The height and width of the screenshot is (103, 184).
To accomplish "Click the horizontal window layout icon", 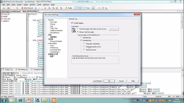I will tap(100, 8).
